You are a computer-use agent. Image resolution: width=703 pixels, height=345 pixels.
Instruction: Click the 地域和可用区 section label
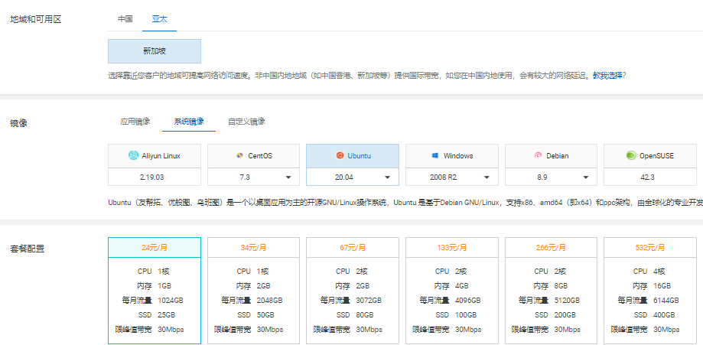point(35,20)
